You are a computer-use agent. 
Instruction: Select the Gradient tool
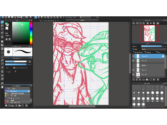tap(2, 49)
